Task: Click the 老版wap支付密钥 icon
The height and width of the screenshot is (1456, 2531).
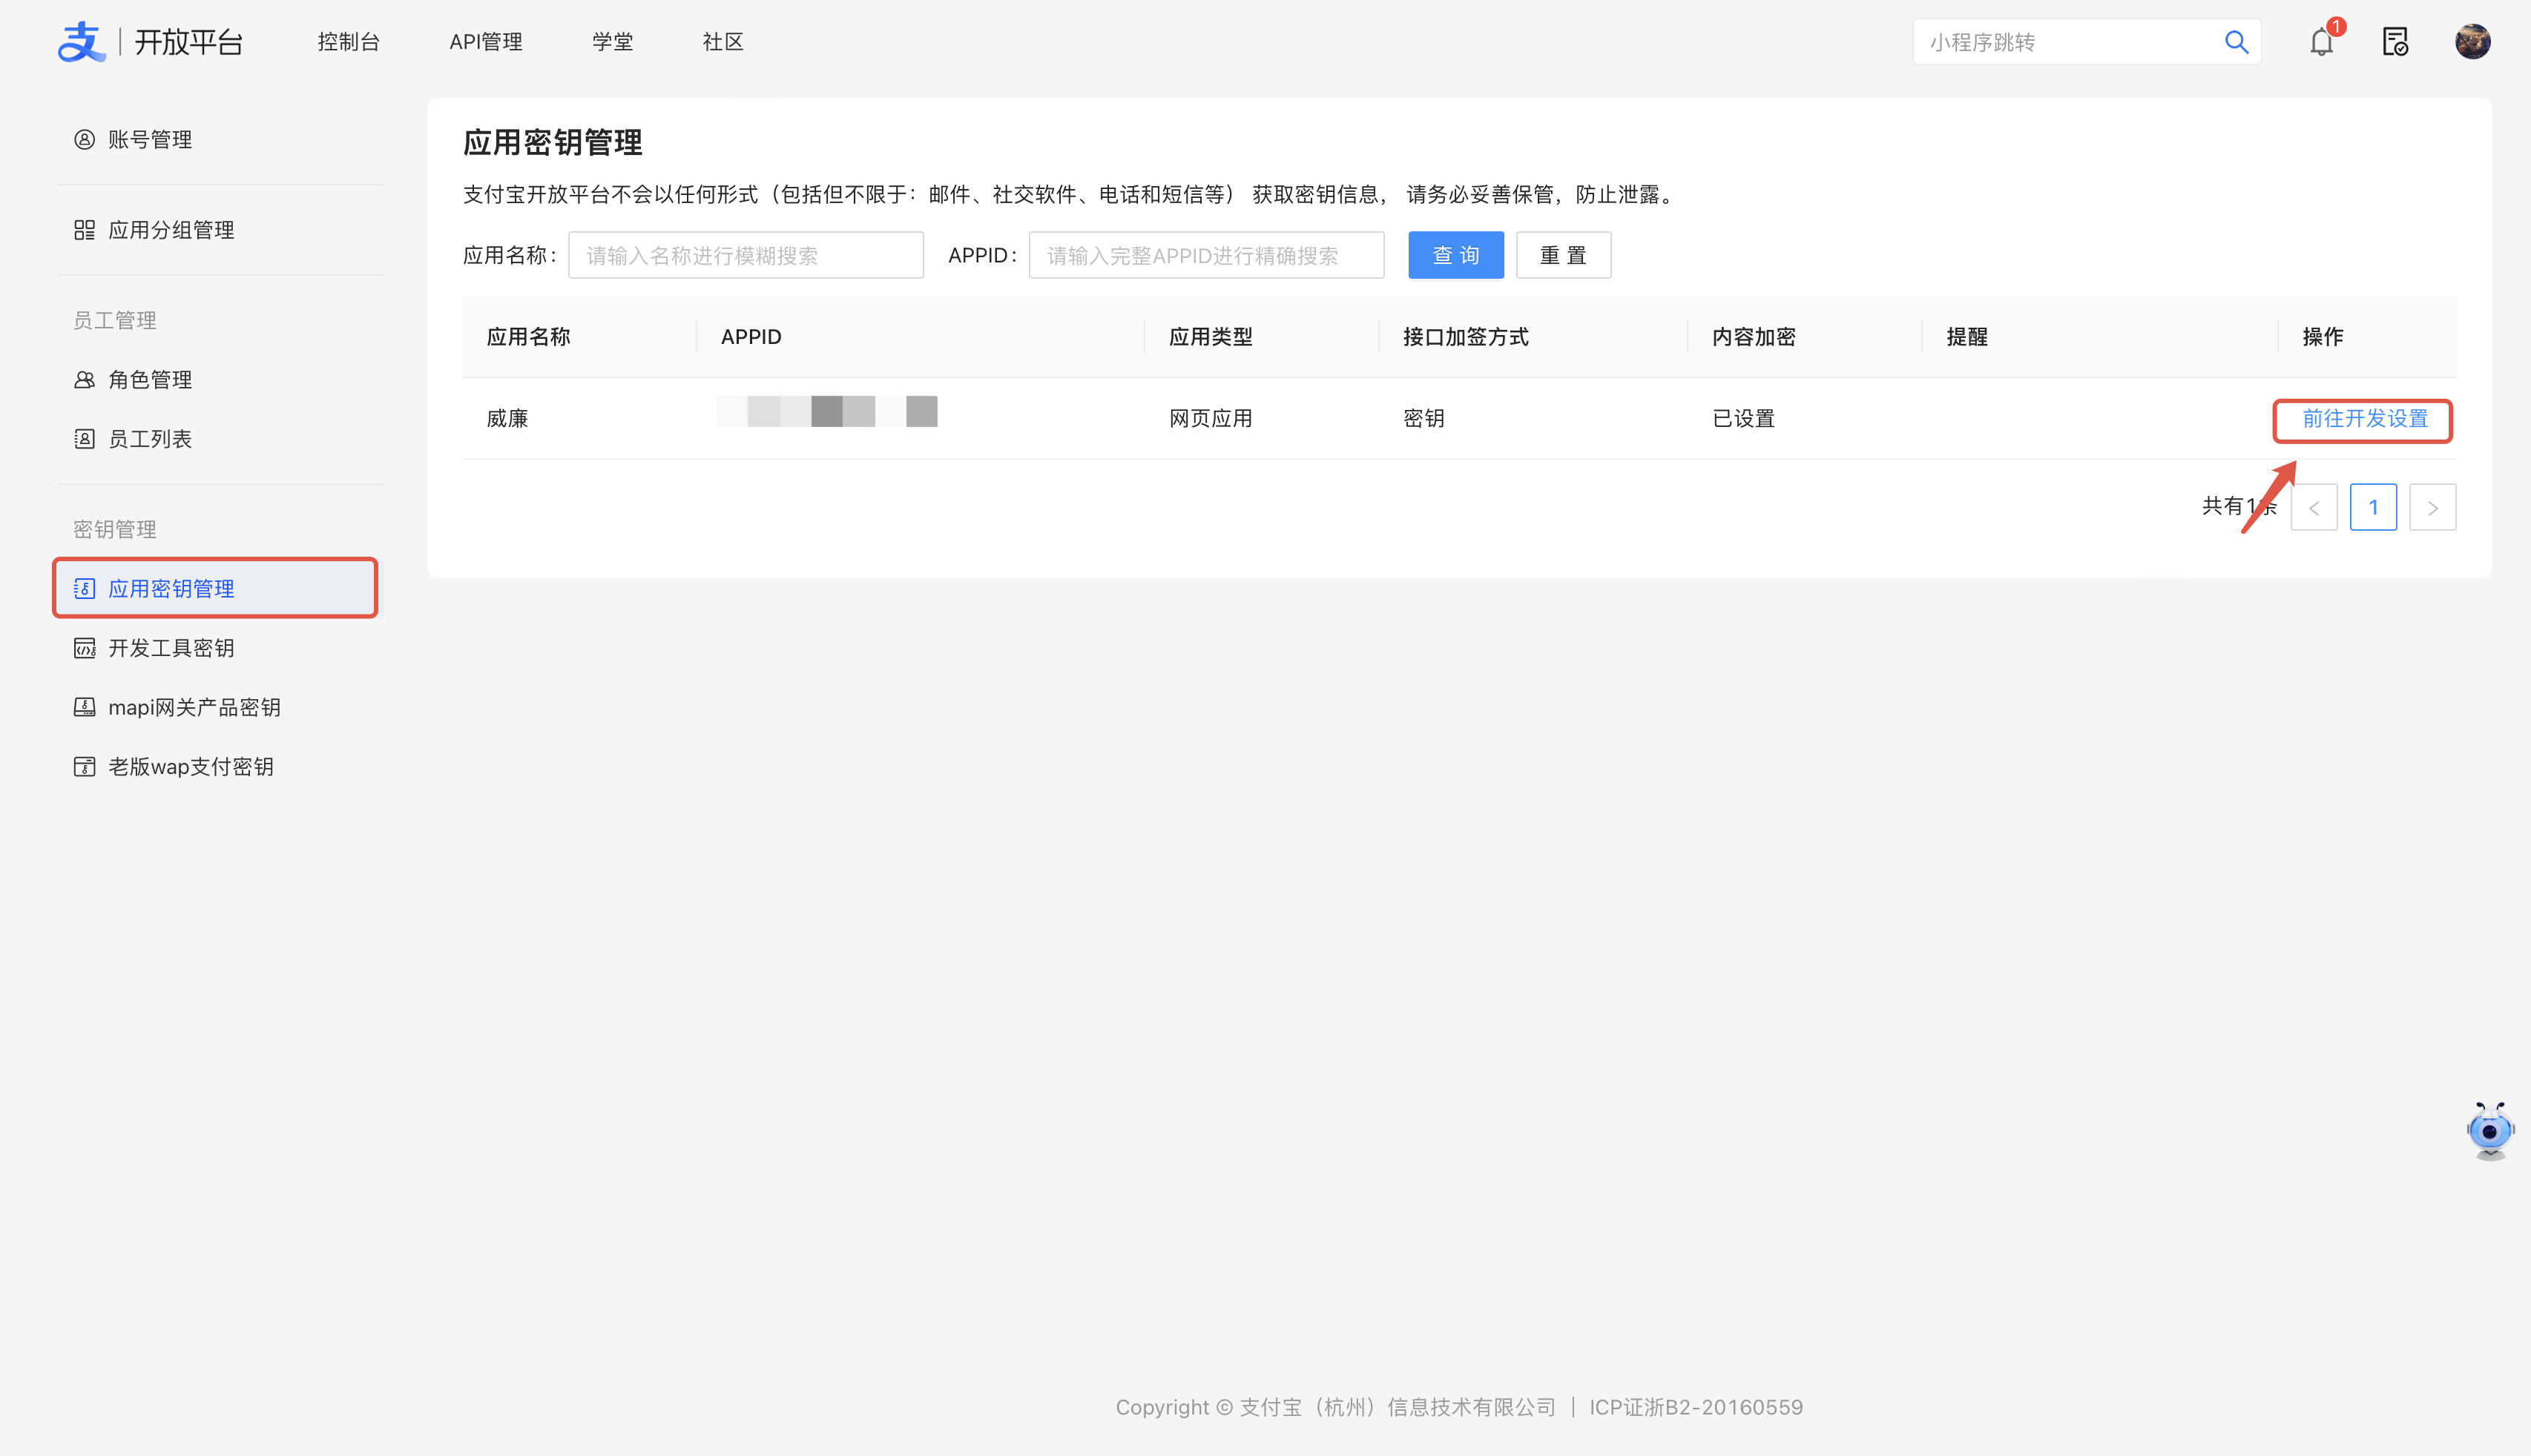Action: 84,767
